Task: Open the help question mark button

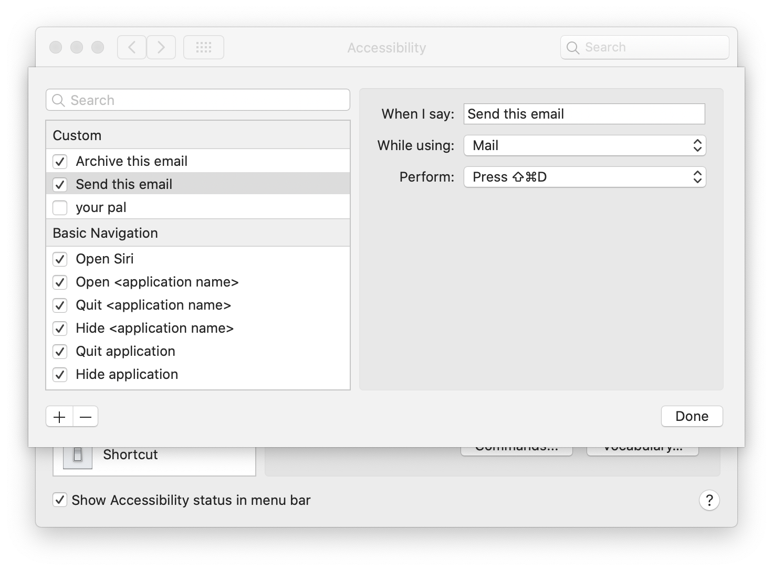Action: coord(709,500)
